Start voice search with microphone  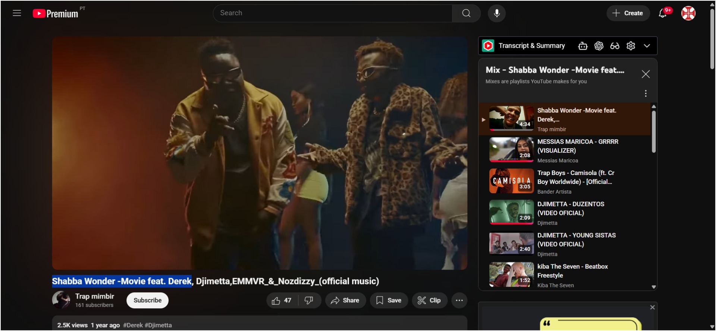[497, 13]
